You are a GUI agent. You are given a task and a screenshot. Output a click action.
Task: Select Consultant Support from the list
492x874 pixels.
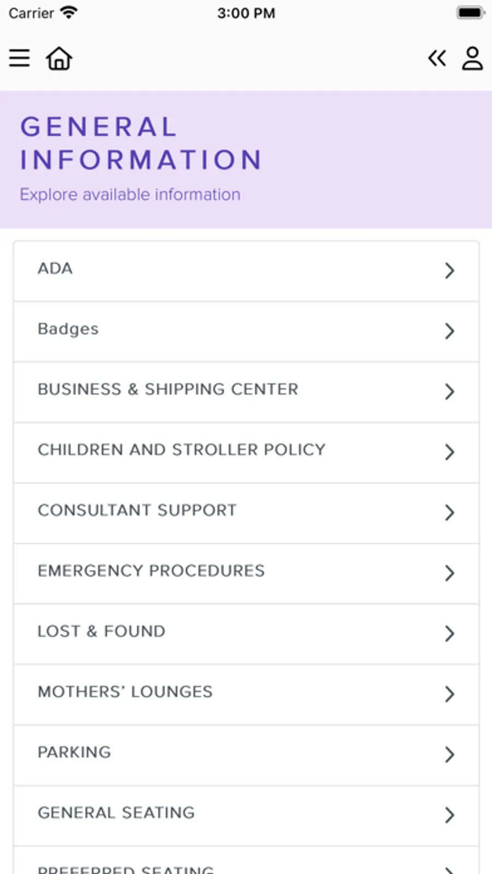tap(137, 510)
